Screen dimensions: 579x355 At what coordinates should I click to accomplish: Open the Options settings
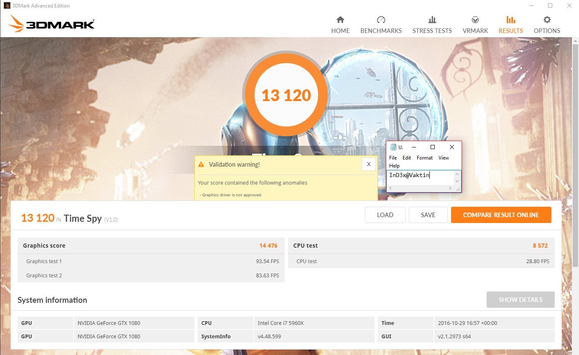click(x=547, y=24)
